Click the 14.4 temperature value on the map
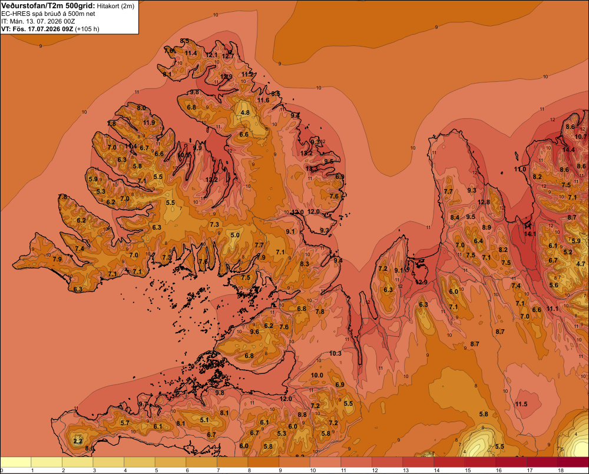Screen dimensions: 589x474 568,150
